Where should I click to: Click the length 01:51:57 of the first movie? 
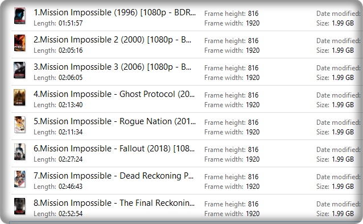point(71,23)
